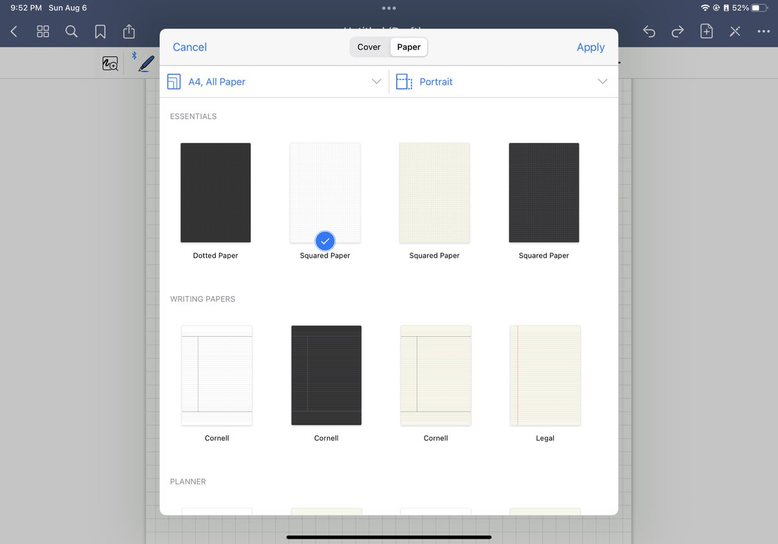Tap the 9:52 PM clock in the status bar
Screen dimensions: 778x544
click(26, 8)
